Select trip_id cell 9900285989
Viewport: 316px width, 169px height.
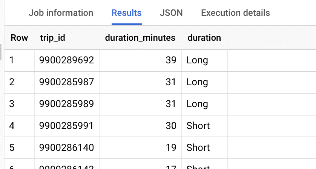click(x=66, y=104)
